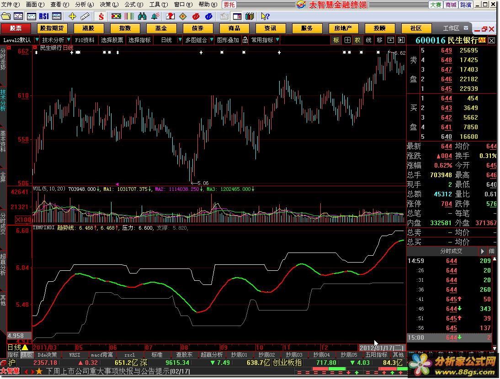Screen dimensions: 500x379
Task: Toggle the 标 chart marker button
Action: pyautogui.click(x=336, y=40)
